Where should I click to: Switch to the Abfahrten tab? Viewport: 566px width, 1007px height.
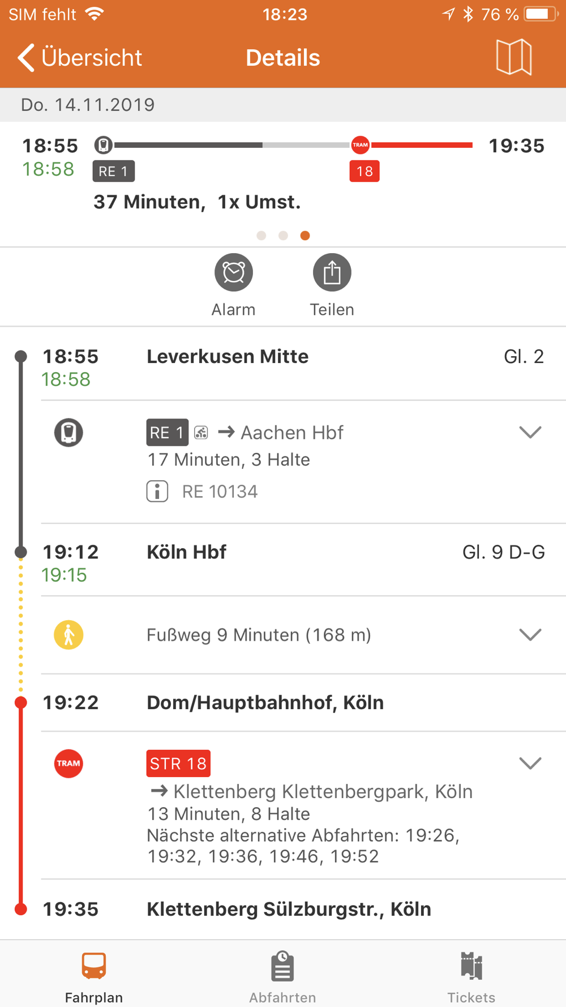[282, 977]
